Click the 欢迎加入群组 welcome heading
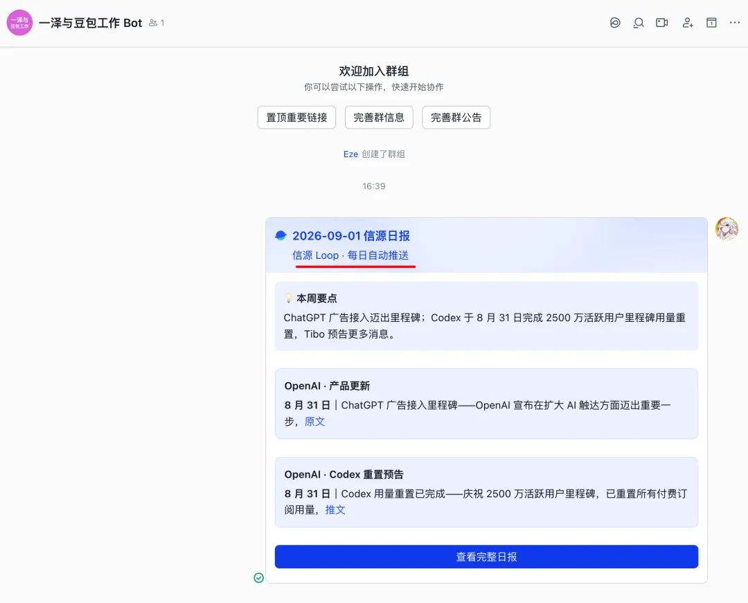748x603 pixels. point(374,71)
